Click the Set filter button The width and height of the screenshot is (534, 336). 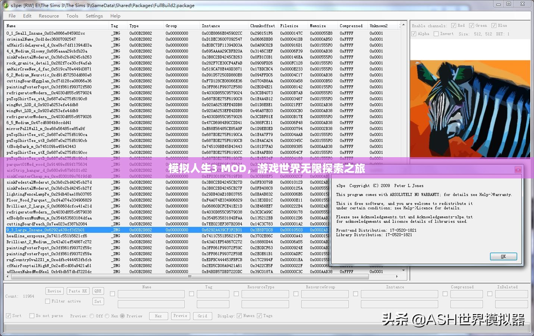coord(98,301)
